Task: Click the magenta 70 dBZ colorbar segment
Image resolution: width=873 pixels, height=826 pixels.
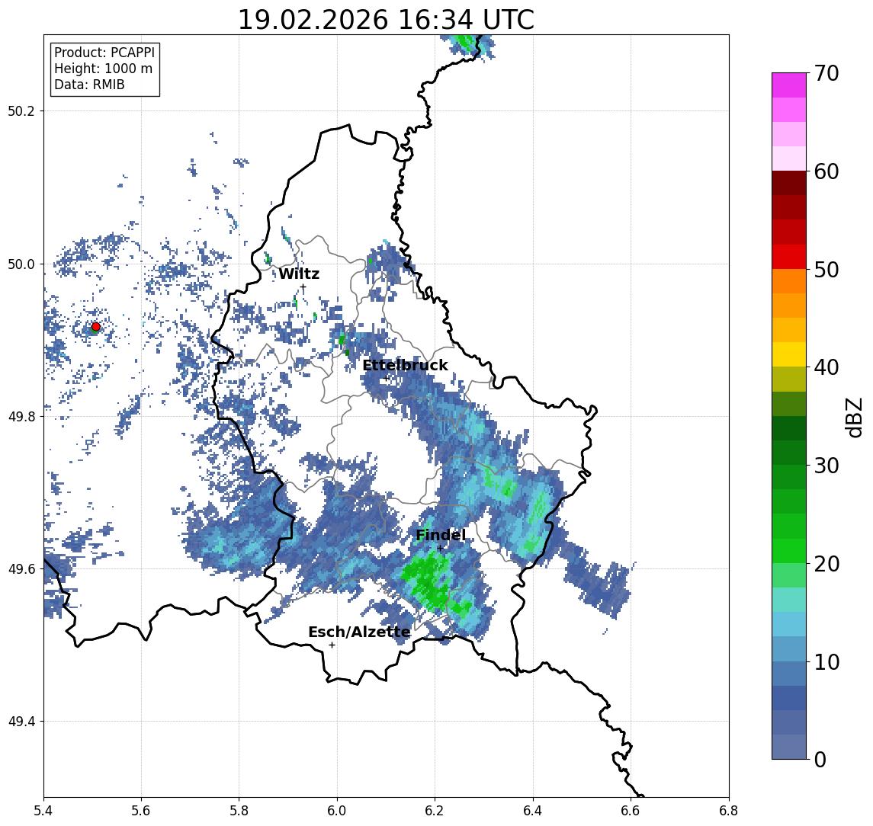Action: tap(789, 85)
